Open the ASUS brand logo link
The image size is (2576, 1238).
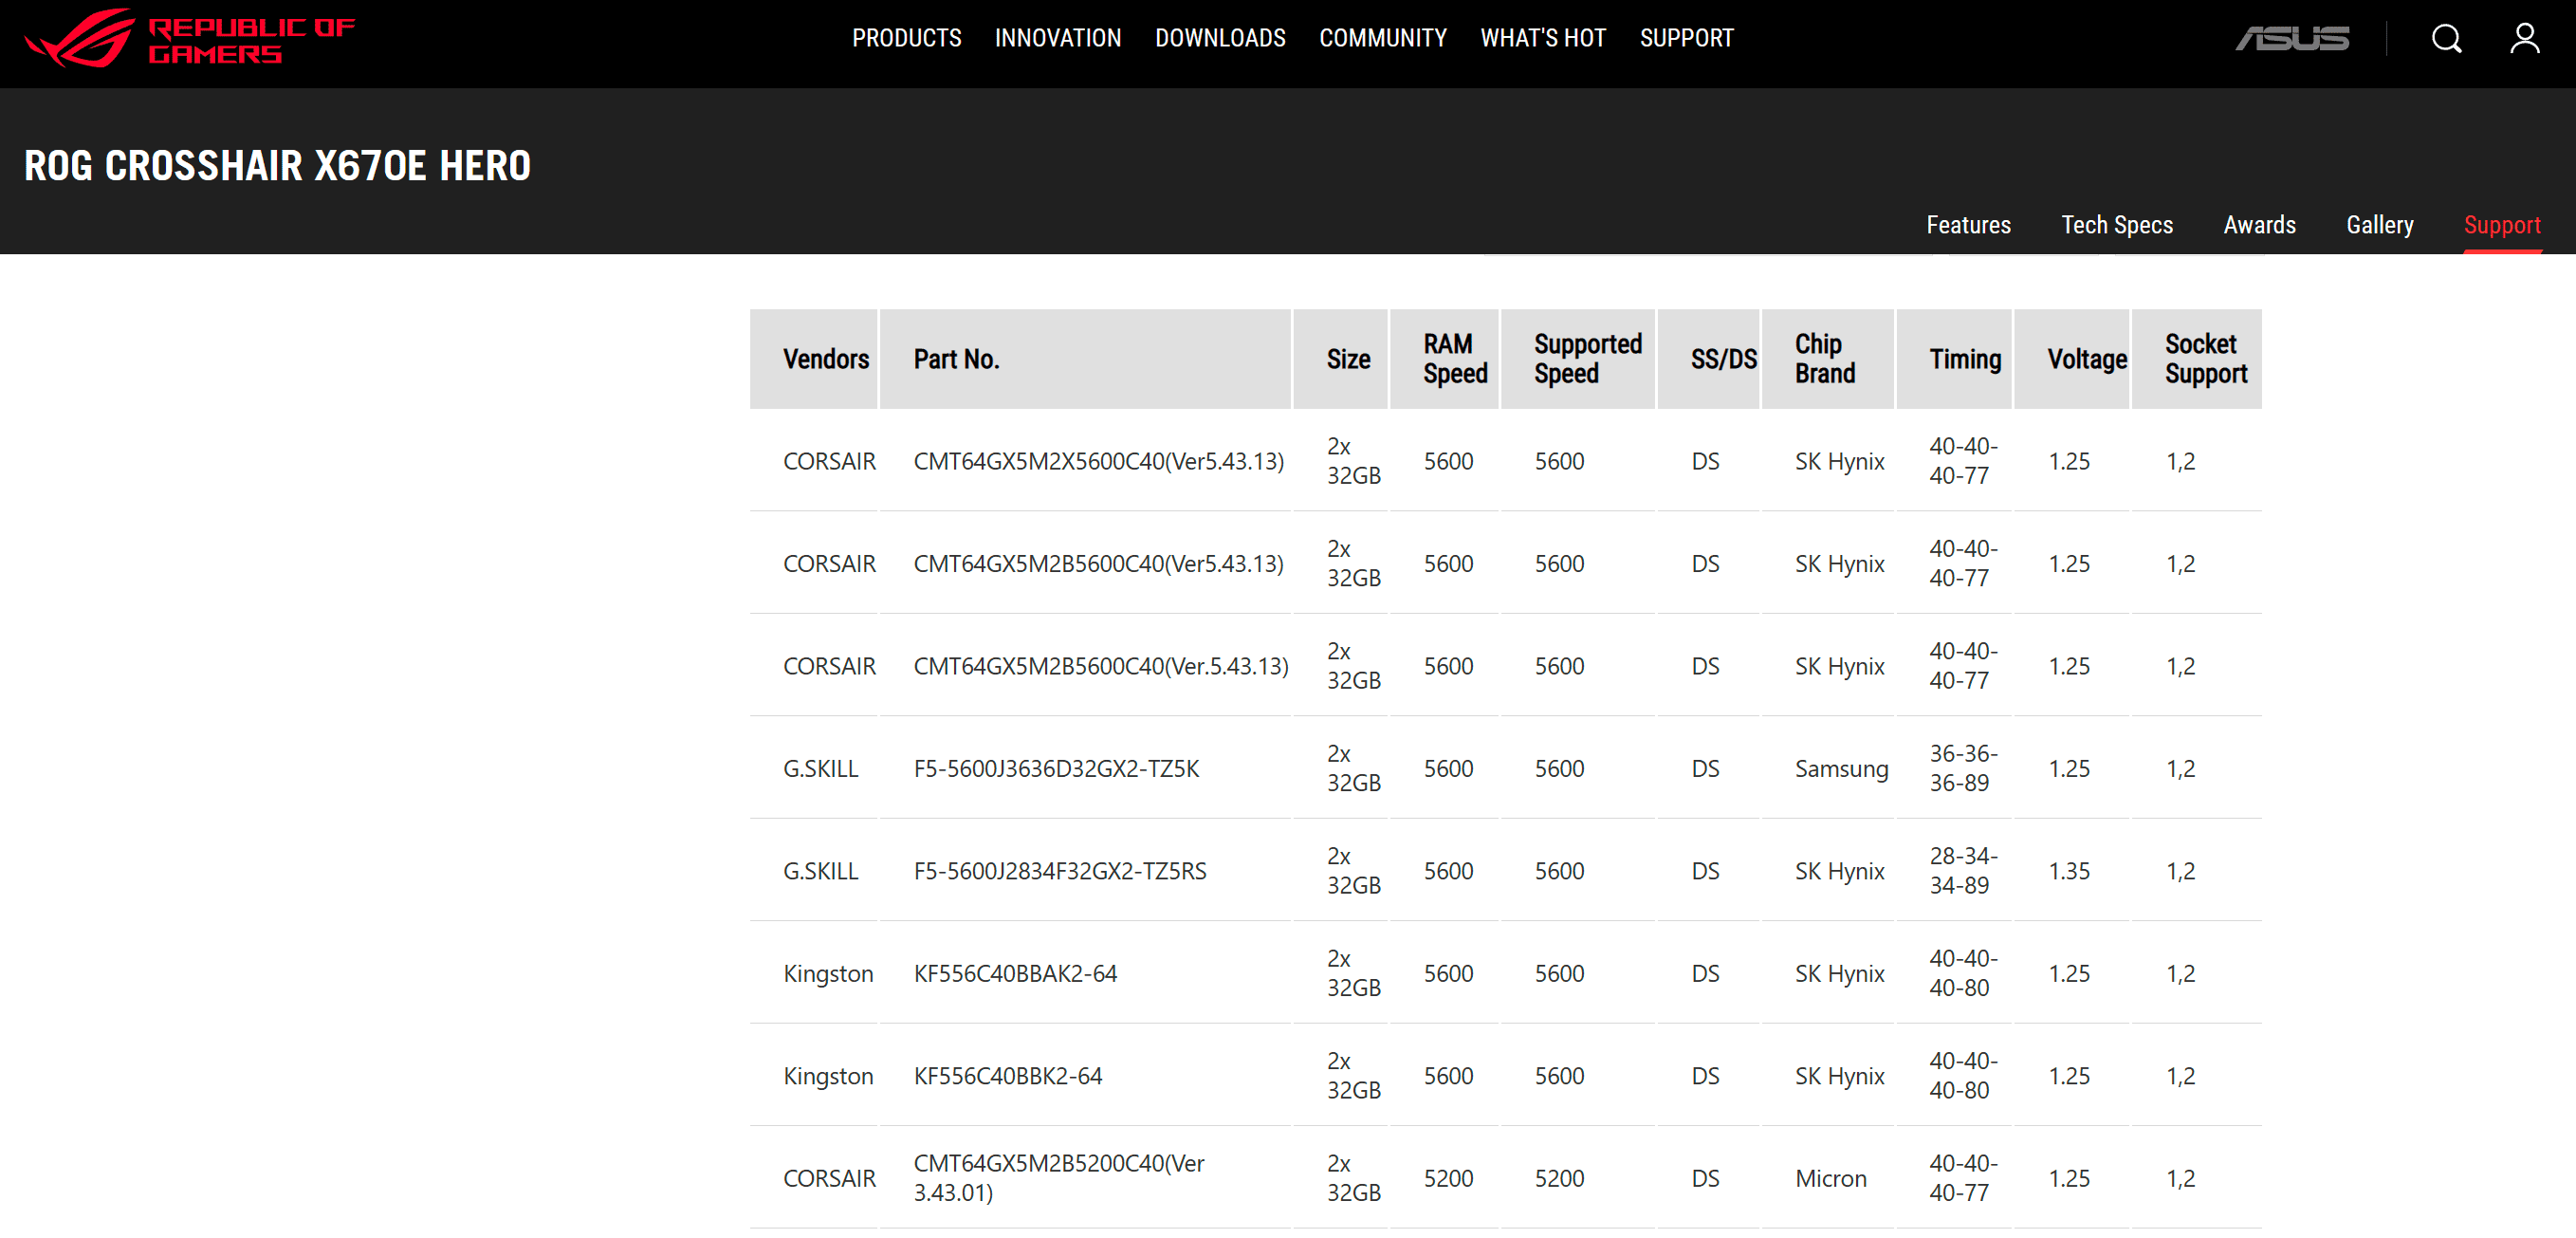[x=2292, y=39]
